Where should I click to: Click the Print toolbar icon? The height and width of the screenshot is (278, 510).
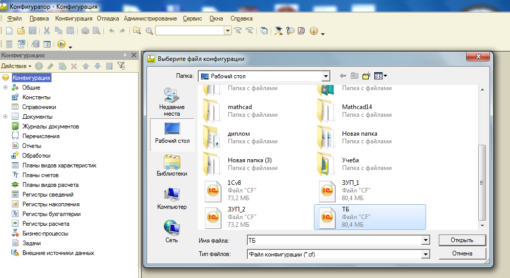(x=85, y=31)
